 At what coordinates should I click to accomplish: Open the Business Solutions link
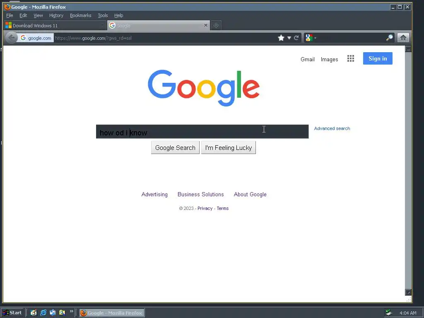tap(201, 195)
